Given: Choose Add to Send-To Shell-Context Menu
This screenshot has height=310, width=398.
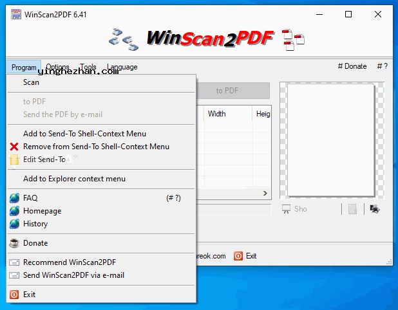Looking at the screenshot, I should [x=101, y=134].
